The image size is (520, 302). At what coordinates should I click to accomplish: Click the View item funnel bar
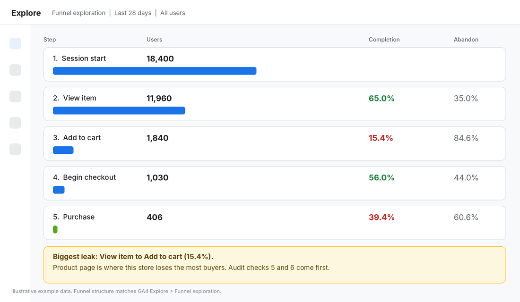tap(119, 110)
